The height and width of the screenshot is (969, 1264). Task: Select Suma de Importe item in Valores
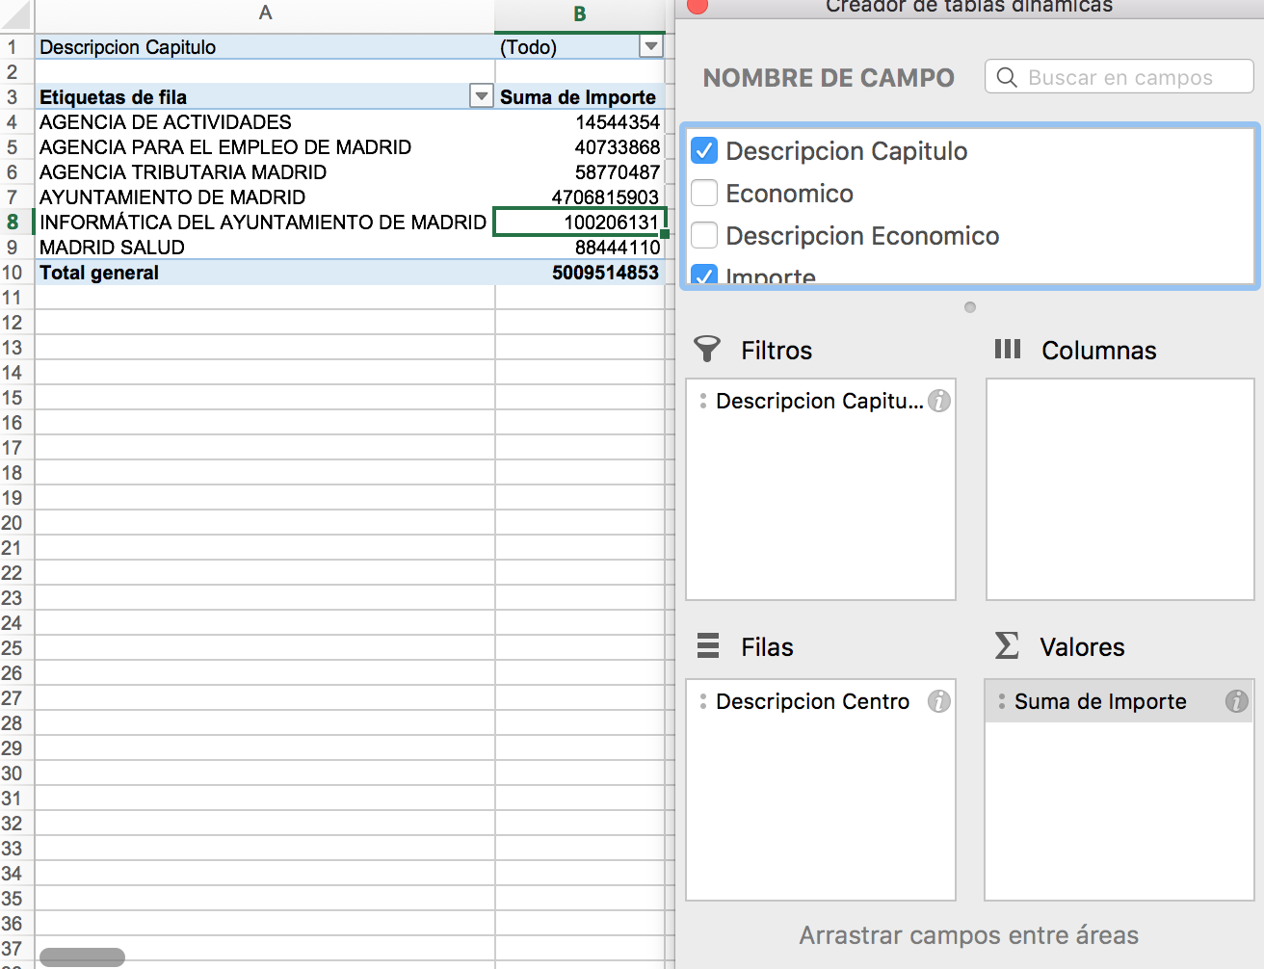(x=1119, y=701)
